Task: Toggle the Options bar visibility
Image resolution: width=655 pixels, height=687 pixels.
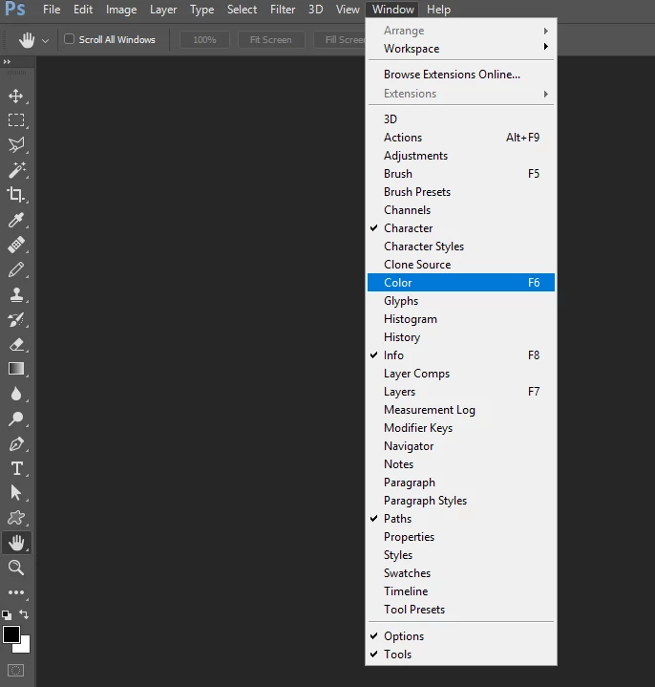Action: click(461, 636)
